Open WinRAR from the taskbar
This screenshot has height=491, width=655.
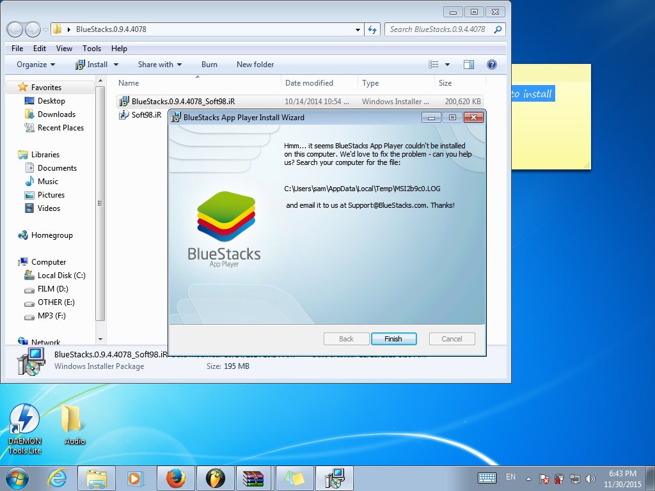point(254,478)
